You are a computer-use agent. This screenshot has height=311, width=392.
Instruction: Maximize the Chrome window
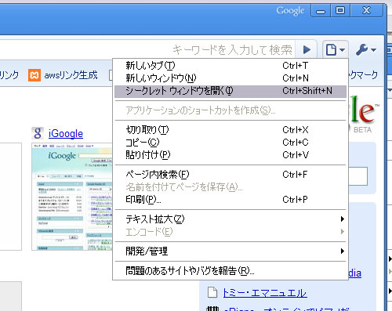340,11
